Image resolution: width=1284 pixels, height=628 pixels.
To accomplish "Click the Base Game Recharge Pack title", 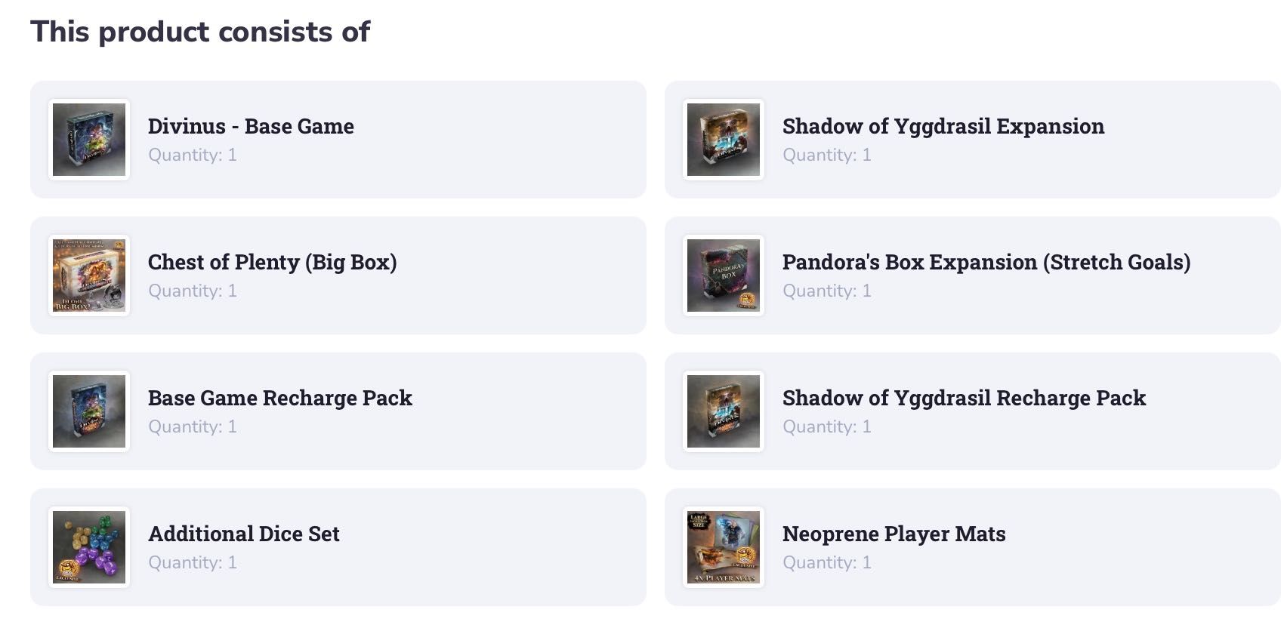I will (280, 398).
